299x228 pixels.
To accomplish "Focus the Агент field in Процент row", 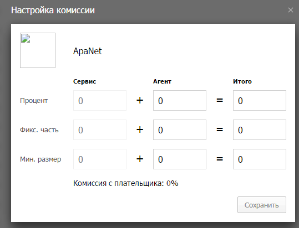I will 180,100.
